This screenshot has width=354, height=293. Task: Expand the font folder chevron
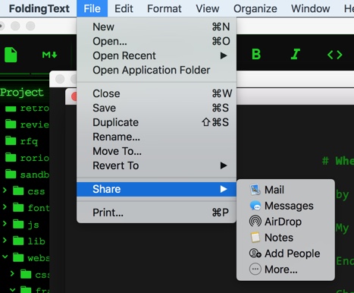(5, 207)
